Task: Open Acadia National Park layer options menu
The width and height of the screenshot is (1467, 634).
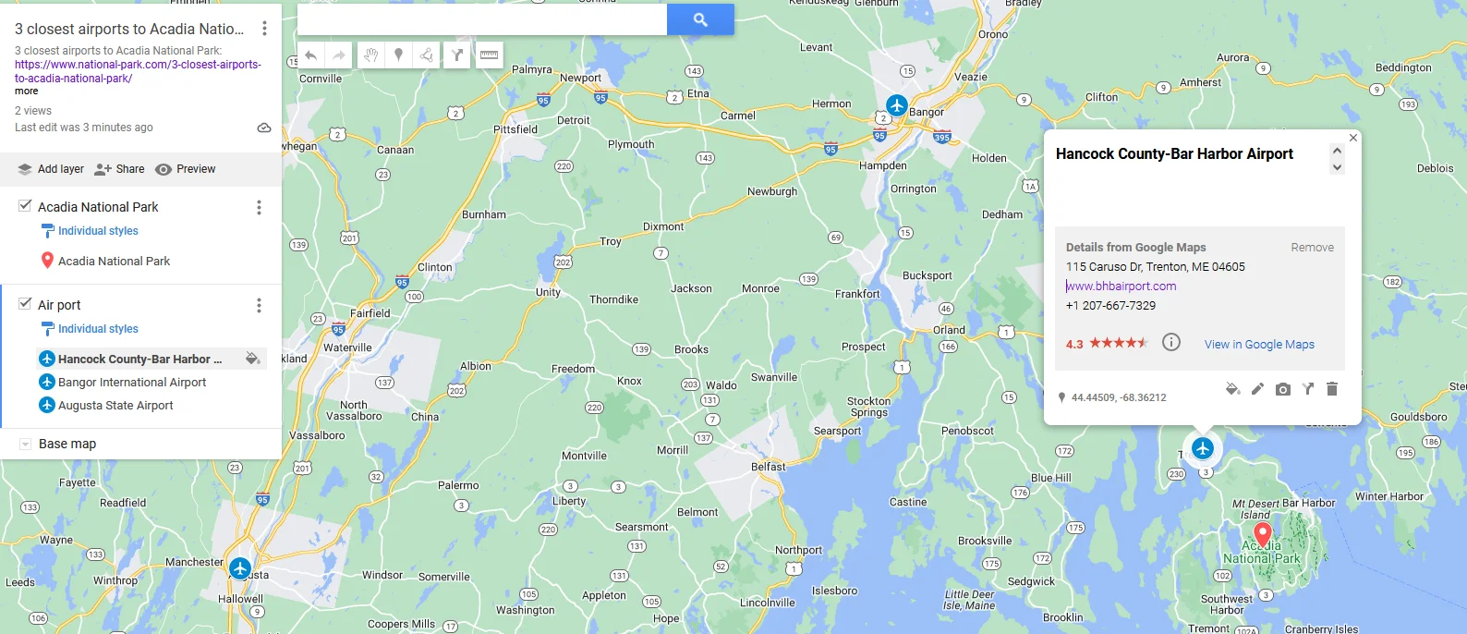Action: (259, 207)
